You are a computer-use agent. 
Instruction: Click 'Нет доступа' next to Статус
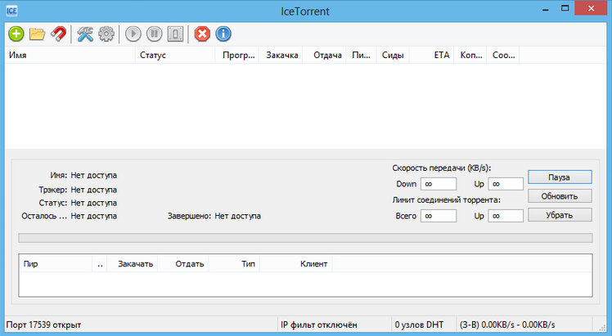point(93,203)
